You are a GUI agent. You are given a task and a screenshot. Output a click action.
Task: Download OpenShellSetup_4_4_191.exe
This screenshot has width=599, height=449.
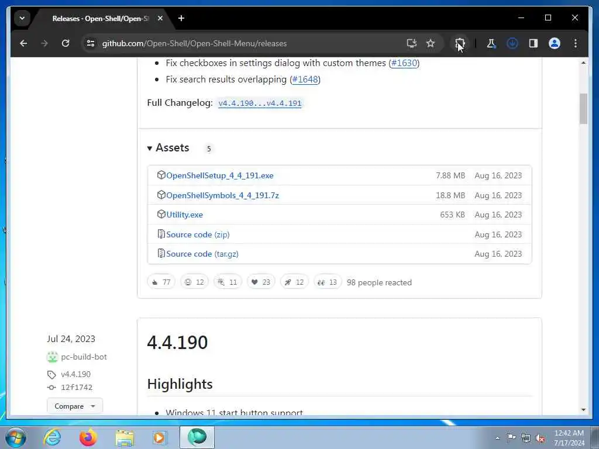[220, 175]
